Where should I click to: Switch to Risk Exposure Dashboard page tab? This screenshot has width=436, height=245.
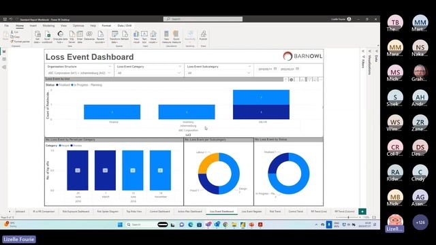(x=76, y=212)
